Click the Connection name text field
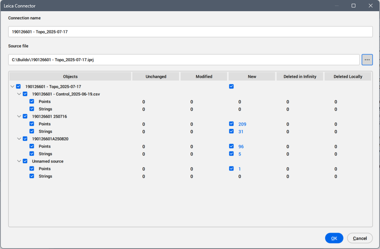Viewport: 380px width, 249px height. 190,32
